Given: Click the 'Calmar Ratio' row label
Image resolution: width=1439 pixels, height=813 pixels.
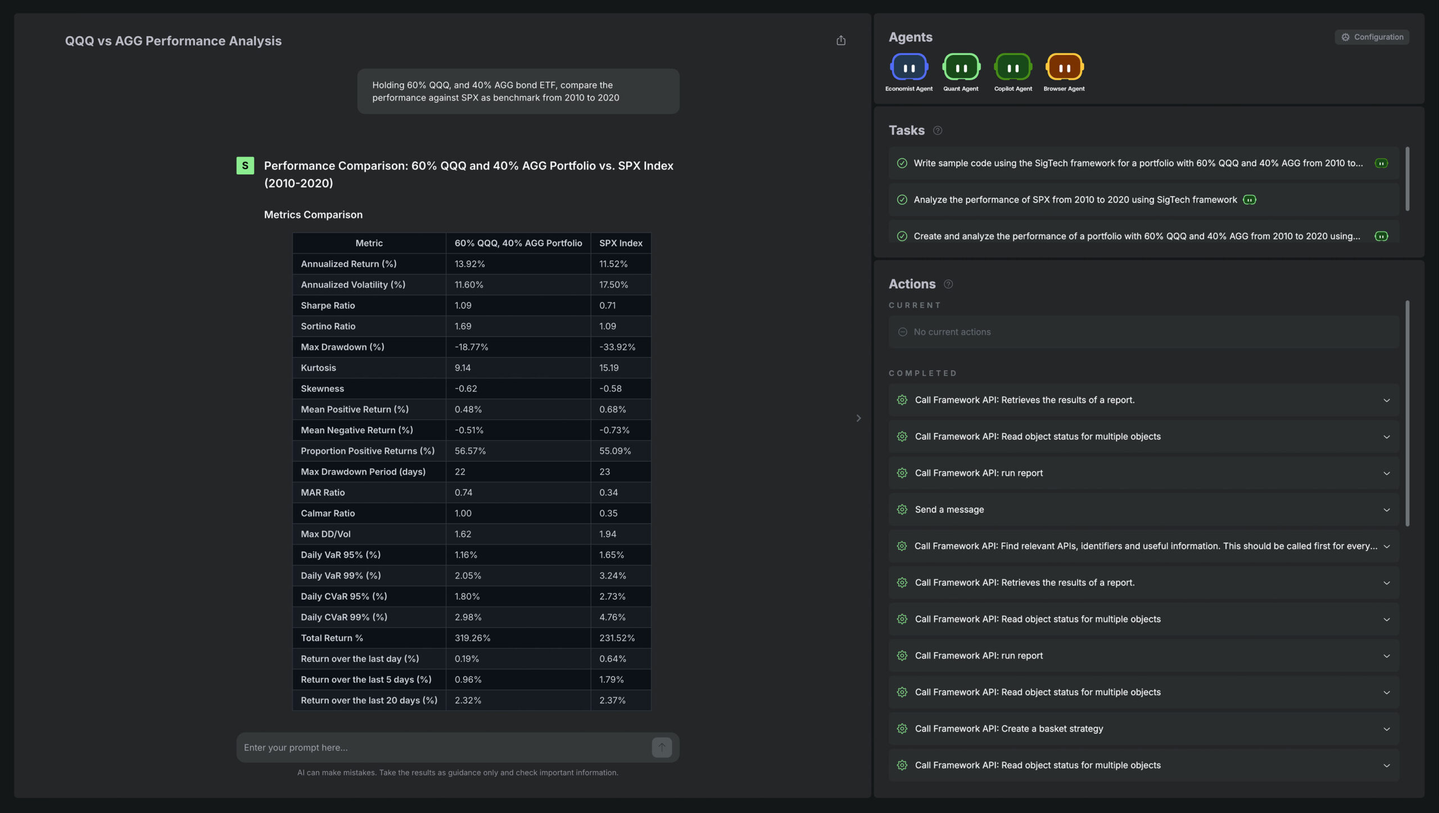Looking at the screenshot, I should click(328, 513).
